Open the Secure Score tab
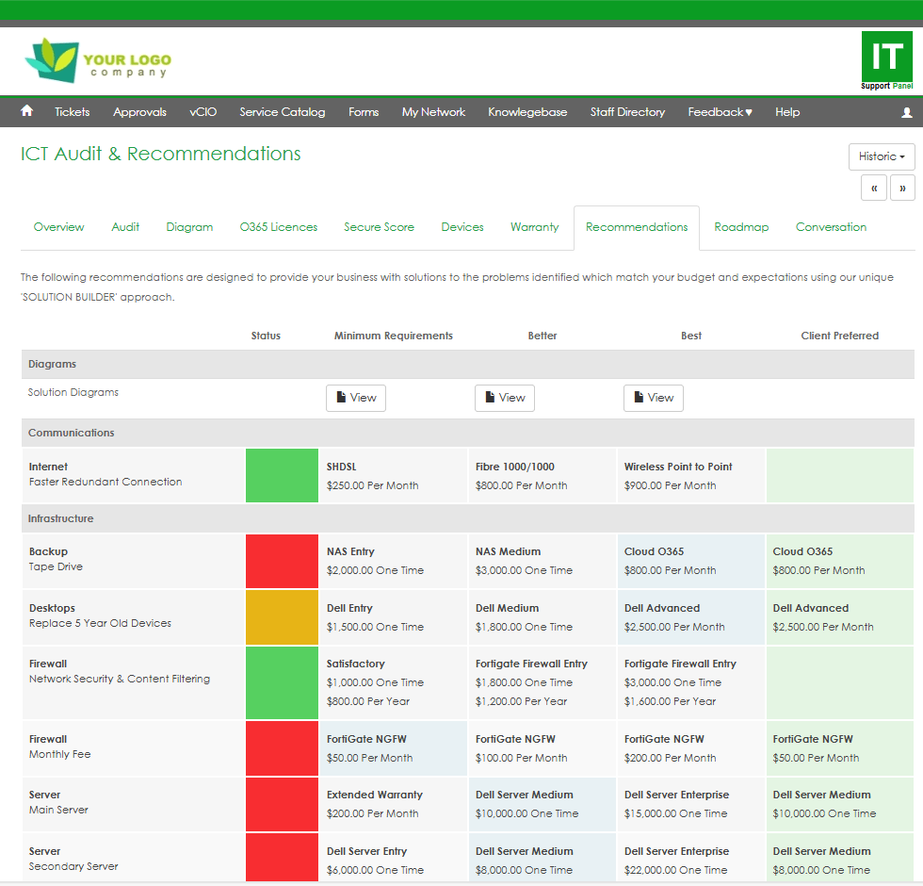This screenshot has height=886, width=923. click(379, 227)
